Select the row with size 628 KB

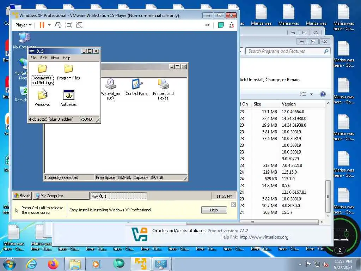coord(283,179)
